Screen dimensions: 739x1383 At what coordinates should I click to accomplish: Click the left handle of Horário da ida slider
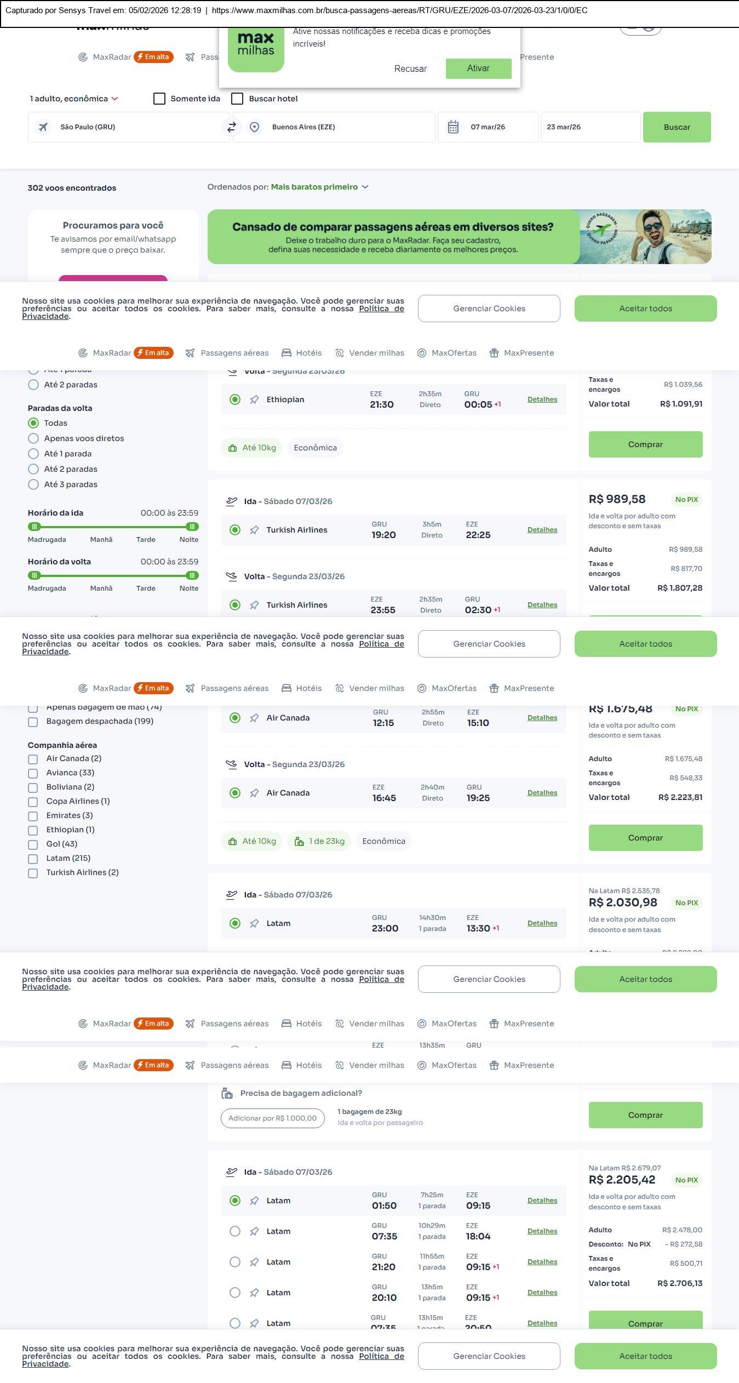point(34,527)
